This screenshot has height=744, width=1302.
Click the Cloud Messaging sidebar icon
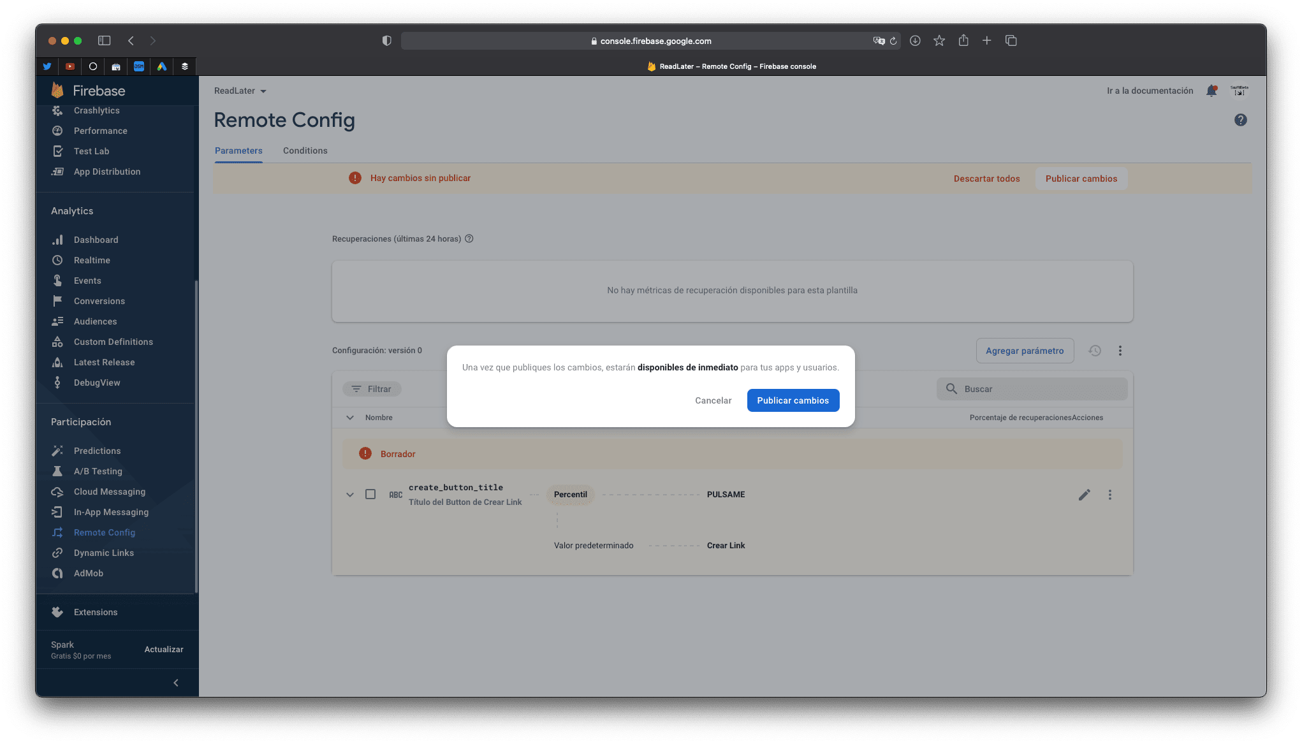(x=57, y=491)
